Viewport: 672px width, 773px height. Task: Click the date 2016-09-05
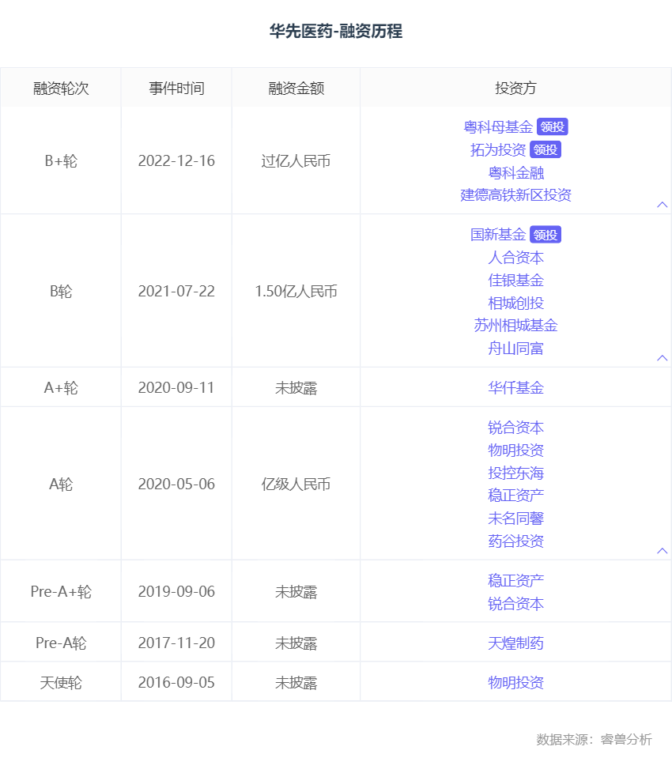click(x=176, y=683)
